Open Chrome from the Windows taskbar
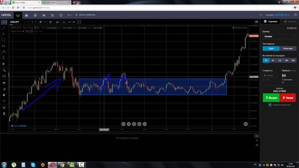The image size is (299, 168). [x=62, y=165]
